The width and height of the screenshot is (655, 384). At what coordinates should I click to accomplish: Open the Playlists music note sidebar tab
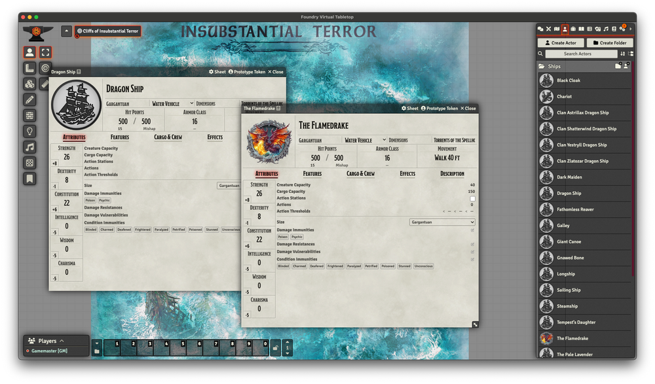(x=606, y=29)
